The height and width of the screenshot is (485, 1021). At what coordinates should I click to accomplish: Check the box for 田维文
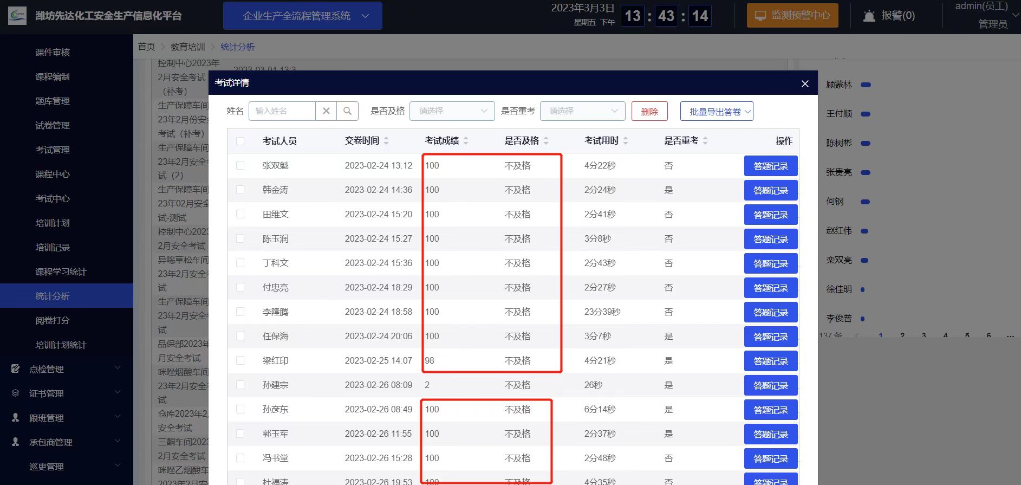click(x=240, y=214)
